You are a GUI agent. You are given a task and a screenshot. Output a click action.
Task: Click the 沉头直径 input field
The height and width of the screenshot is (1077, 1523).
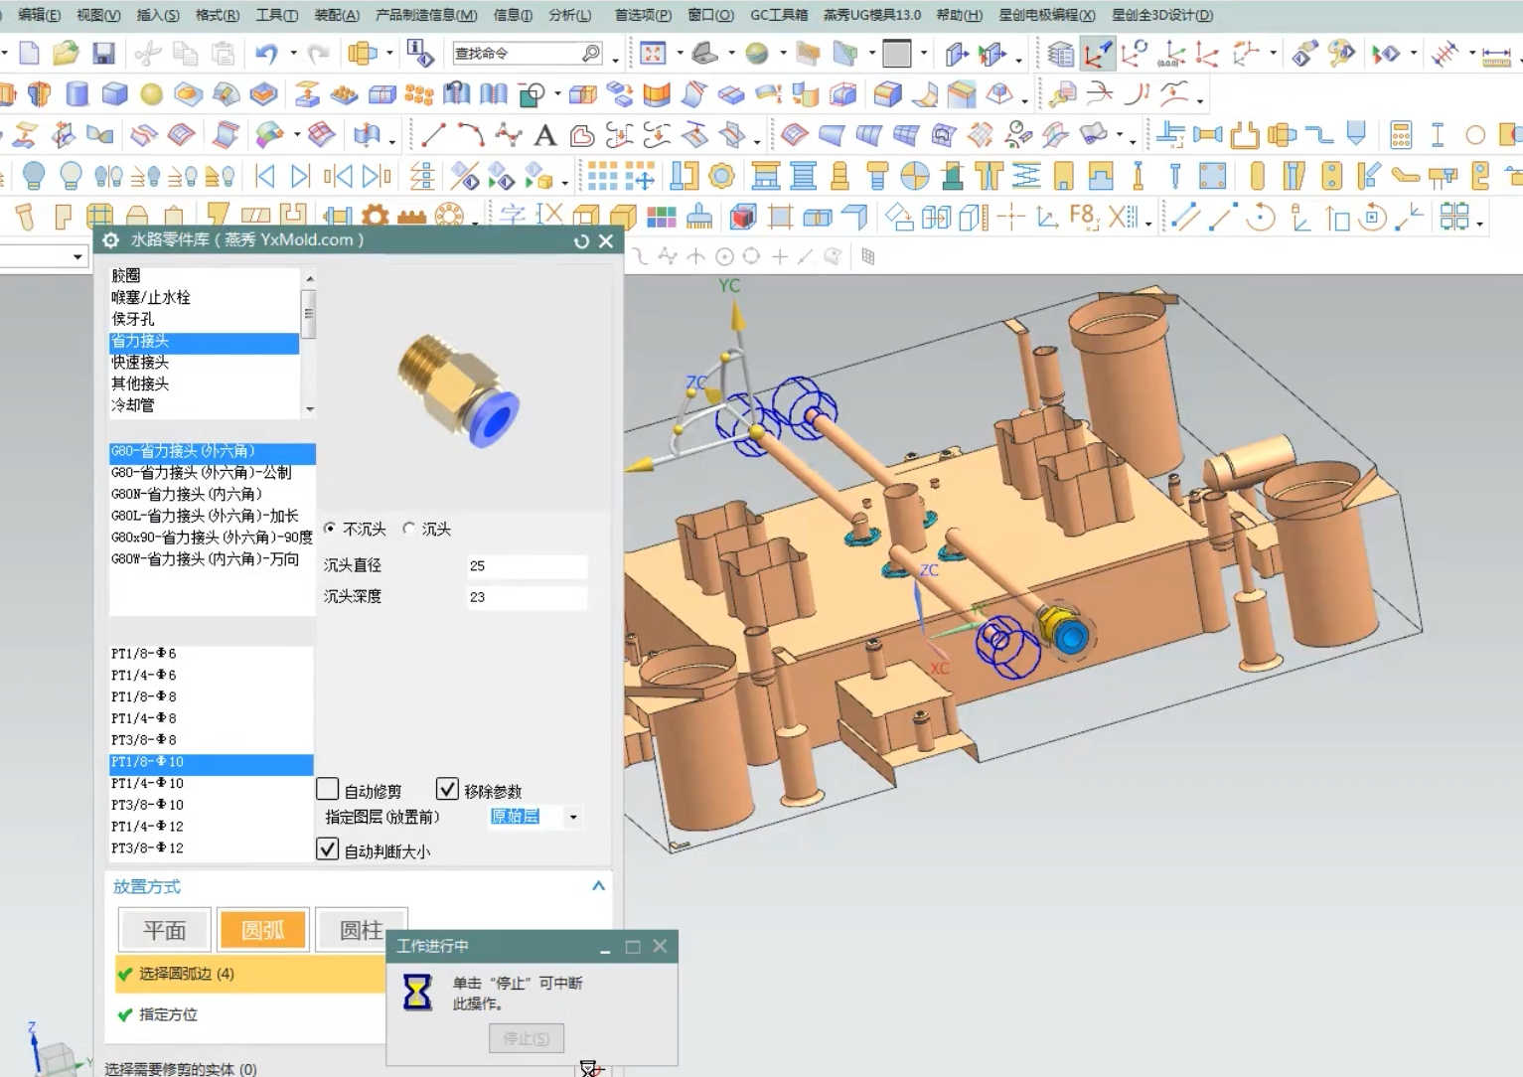pyautogui.click(x=527, y=565)
